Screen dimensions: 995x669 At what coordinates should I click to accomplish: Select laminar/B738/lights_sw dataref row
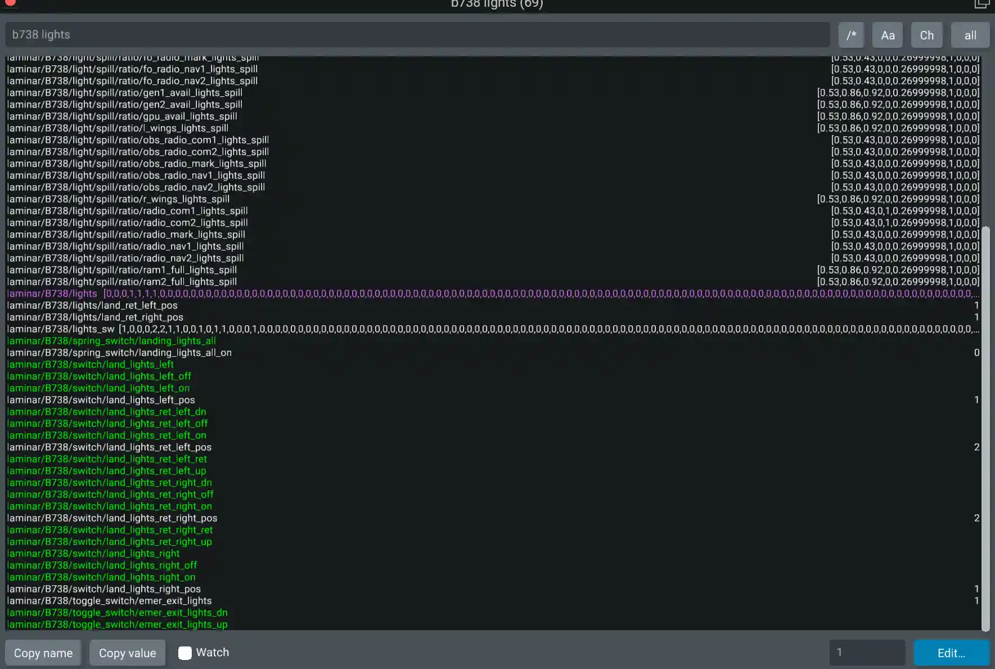pyautogui.click(x=493, y=329)
